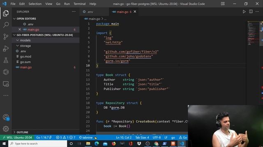Open the Windows Start menu
Image resolution: width=263 pixels, height=147 pixels.
click(4, 143)
